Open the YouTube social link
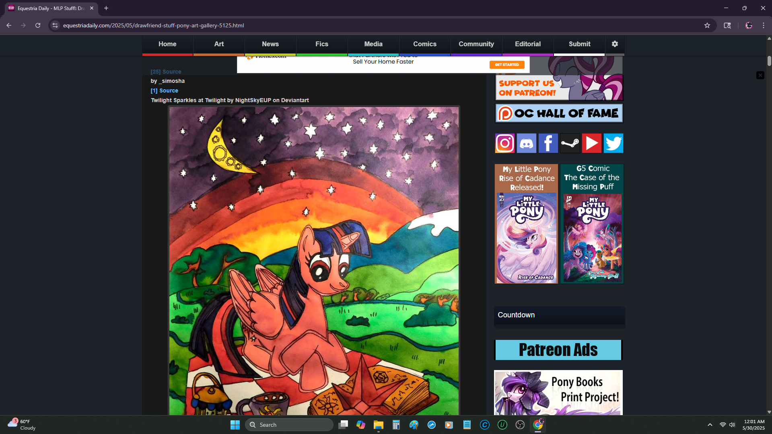The image size is (772, 434). tap(591, 143)
